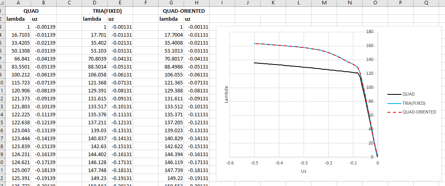The height and width of the screenshot is (186, 445).
Task: Click cell containing 17.701
Action: [x=94, y=35]
